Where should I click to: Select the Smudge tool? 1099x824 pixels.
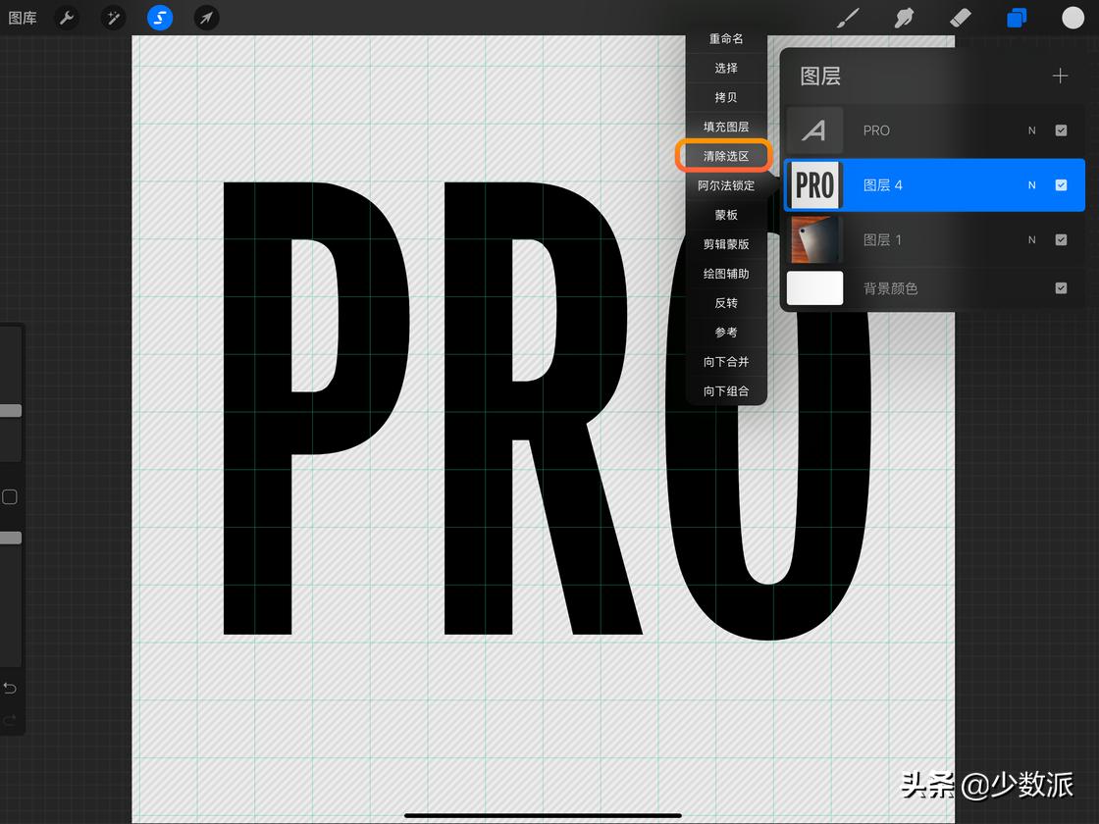(904, 18)
